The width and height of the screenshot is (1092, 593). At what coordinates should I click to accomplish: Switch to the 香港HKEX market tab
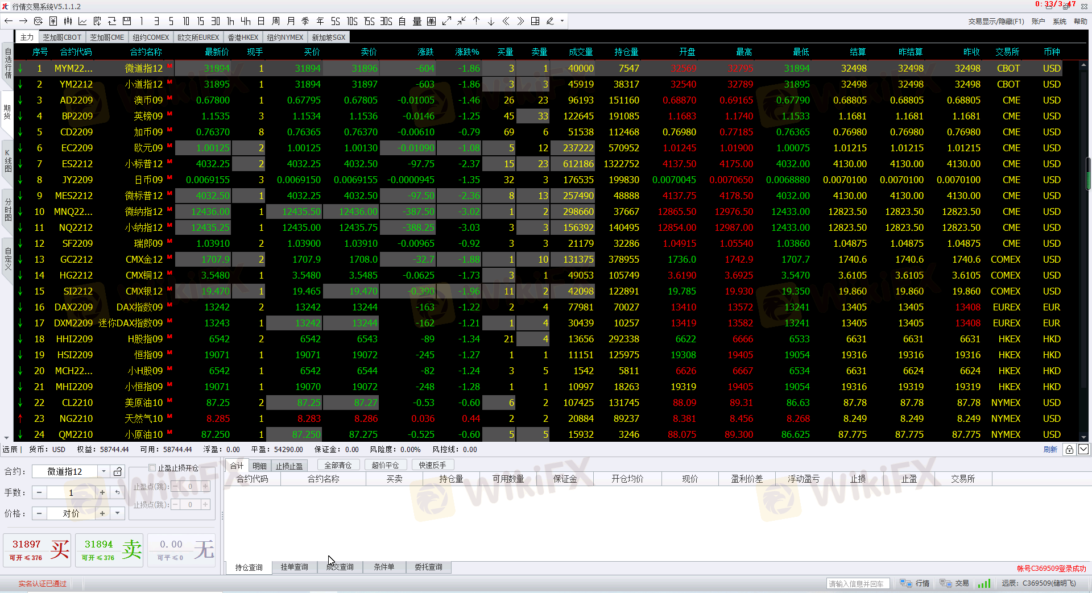243,38
